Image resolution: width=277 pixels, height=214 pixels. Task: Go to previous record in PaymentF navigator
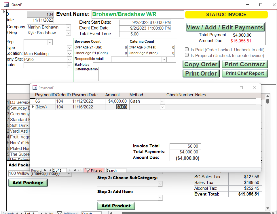(x=50, y=170)
